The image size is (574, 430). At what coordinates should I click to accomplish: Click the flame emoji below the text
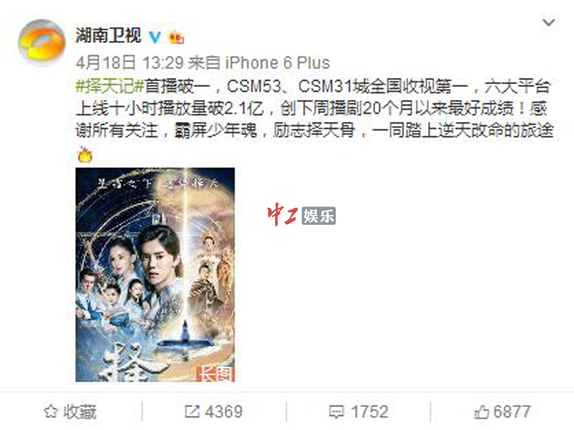pyautogui.click(x=85, y=155)
